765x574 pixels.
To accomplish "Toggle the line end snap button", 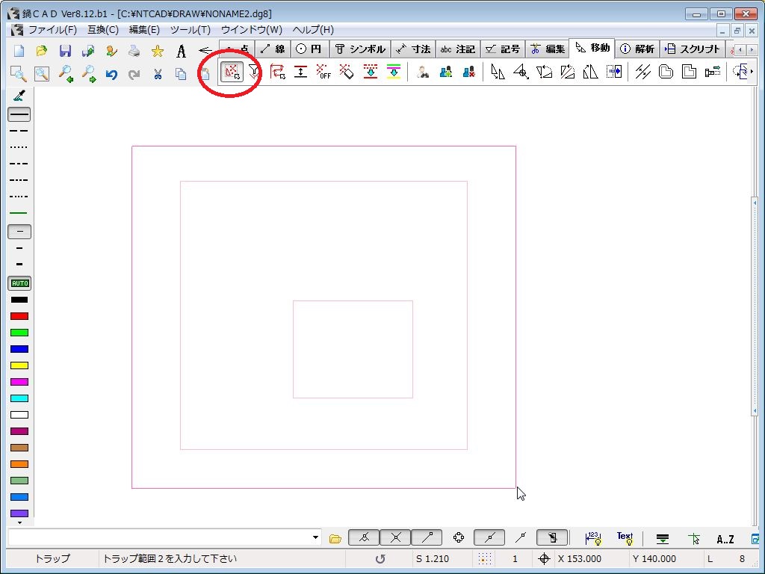I will click(x=427, y=538).
